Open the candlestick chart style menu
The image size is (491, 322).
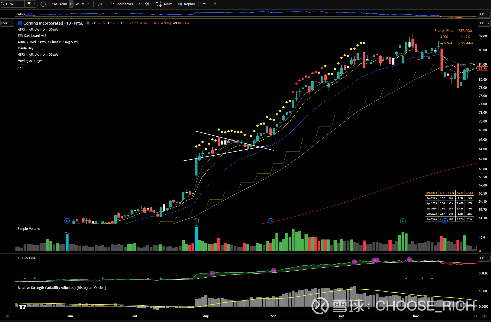click(x=100, y=4)
